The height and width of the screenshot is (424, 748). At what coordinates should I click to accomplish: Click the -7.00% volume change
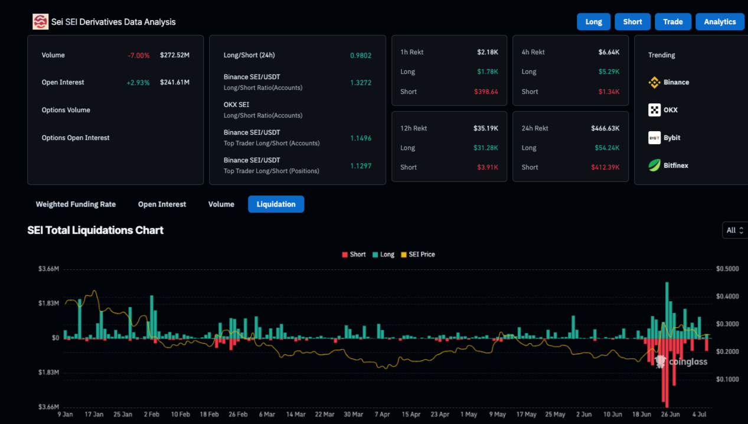pos(139,55)
